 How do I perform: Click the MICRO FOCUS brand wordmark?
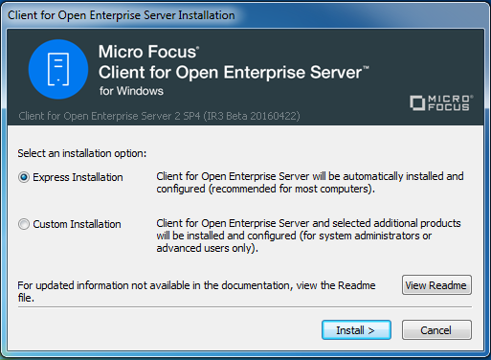tap(451, 103)
